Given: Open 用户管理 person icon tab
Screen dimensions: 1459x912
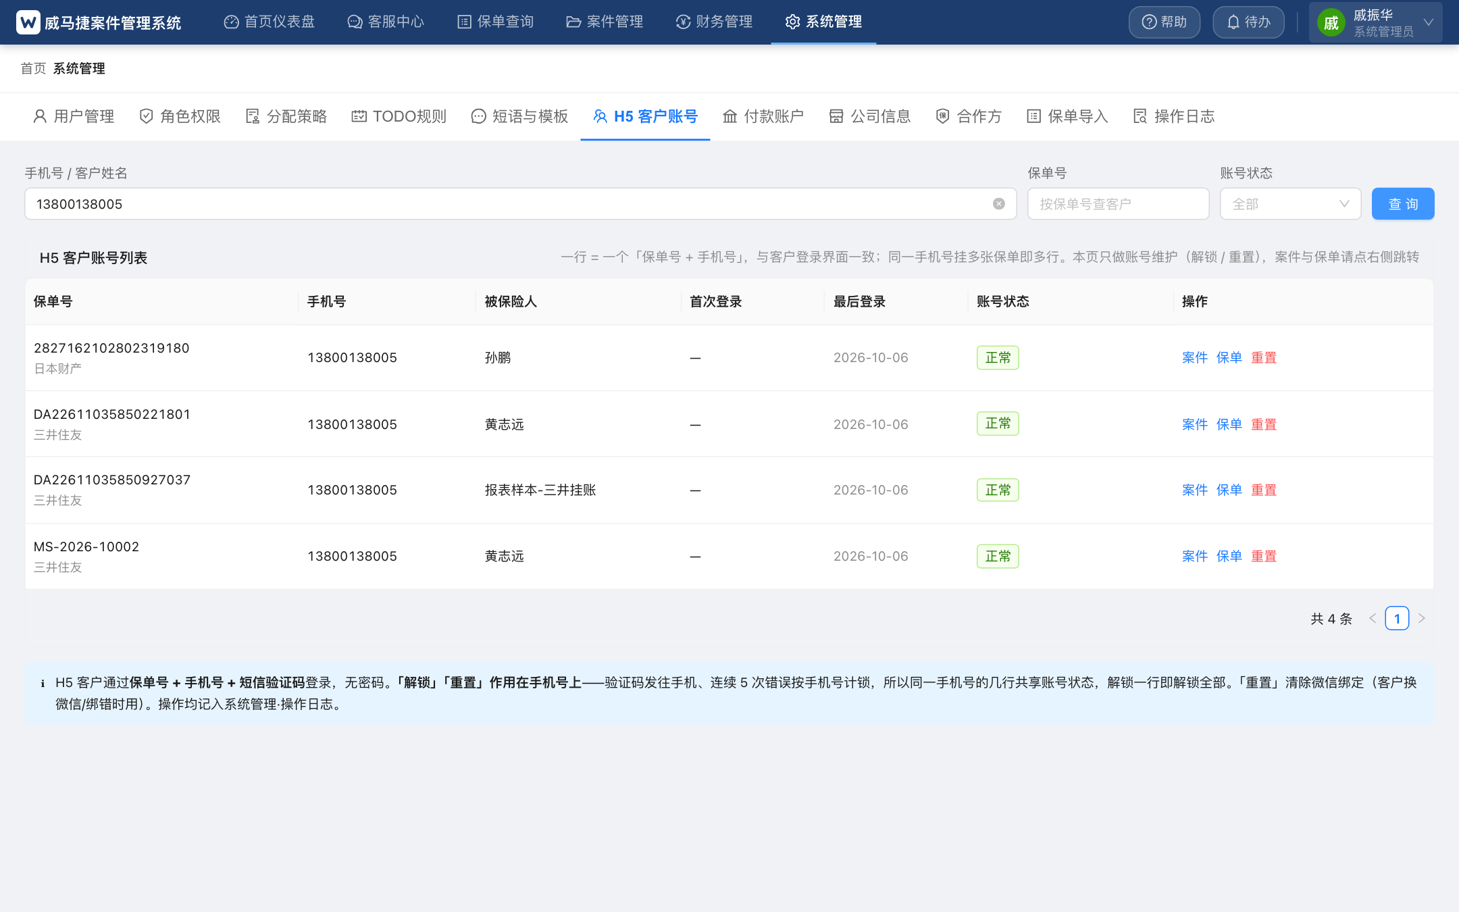Looking at the screenshot, I should coord(40,116).
